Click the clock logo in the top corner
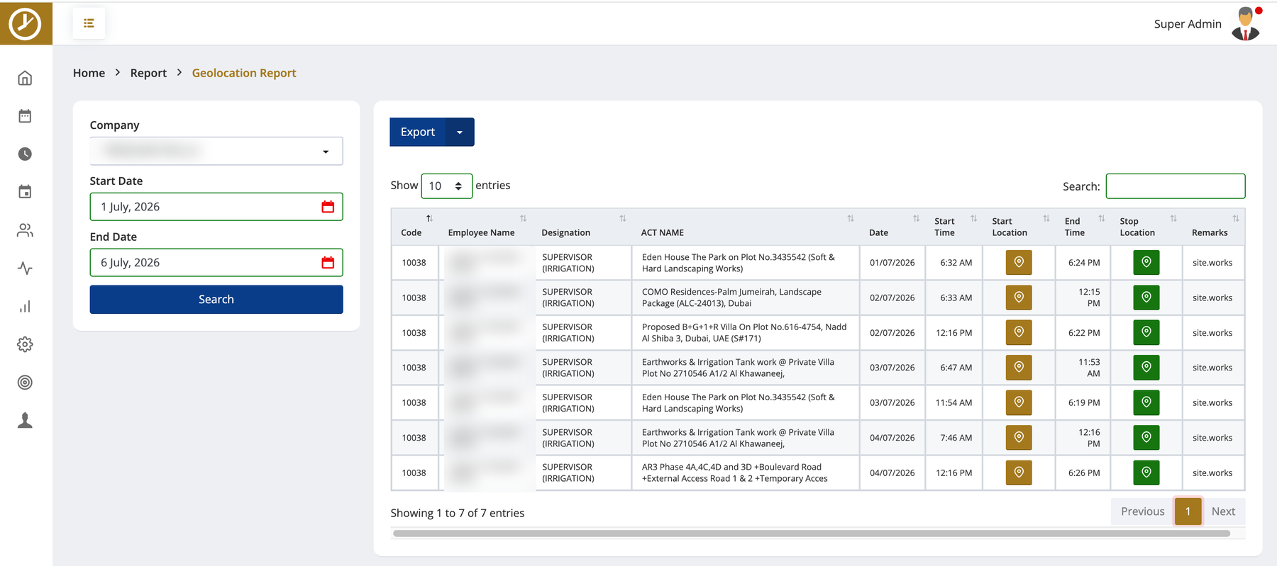The height and width of the screenshot is (566, 1277). [x=26, y=23]
